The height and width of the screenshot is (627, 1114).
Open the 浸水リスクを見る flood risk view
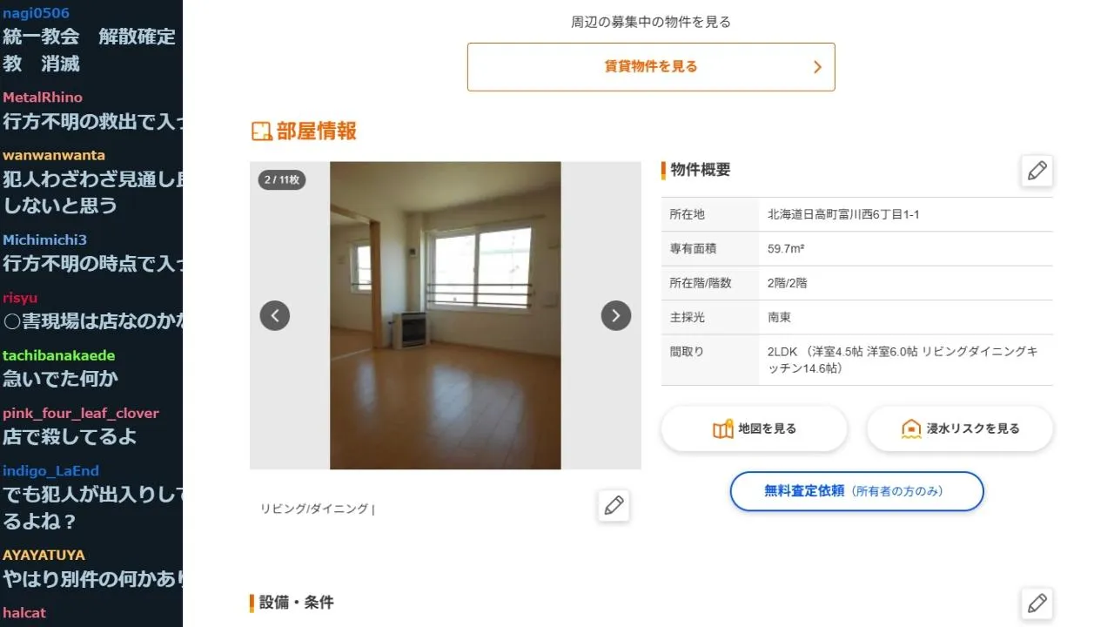[x=960, y=428]
